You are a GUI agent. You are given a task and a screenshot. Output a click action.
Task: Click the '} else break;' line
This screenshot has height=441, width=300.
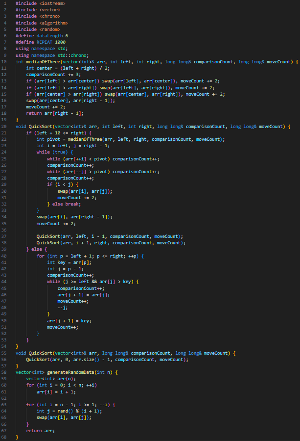(64, 204)
